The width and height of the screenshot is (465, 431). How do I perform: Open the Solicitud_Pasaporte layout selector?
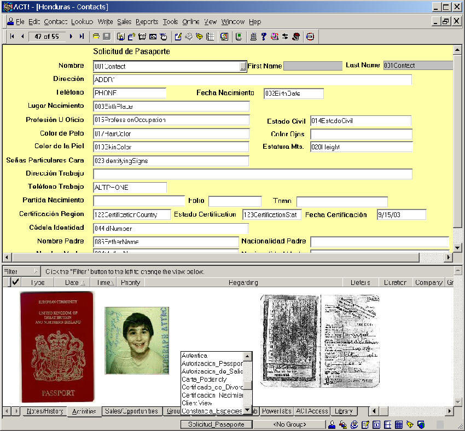click(216, 424)
